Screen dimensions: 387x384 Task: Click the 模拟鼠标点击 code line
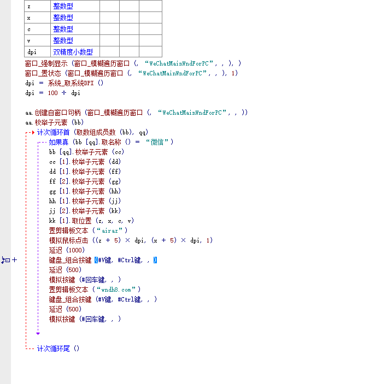131,240
